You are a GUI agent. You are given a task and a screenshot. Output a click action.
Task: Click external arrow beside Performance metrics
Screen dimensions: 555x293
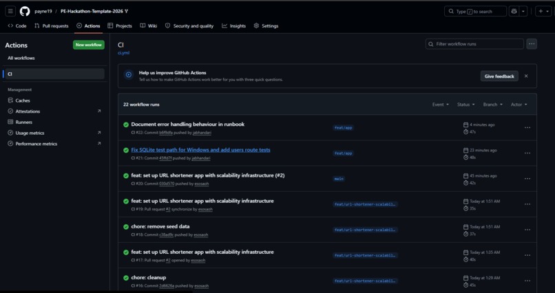pos(99,144)
